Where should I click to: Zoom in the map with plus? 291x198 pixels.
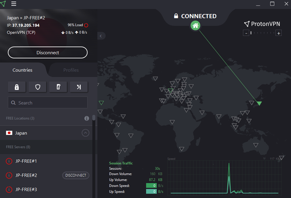278,33
